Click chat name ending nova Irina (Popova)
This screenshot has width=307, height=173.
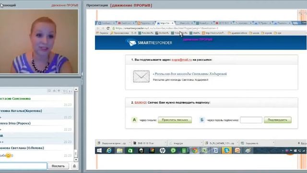pos(15,123)
